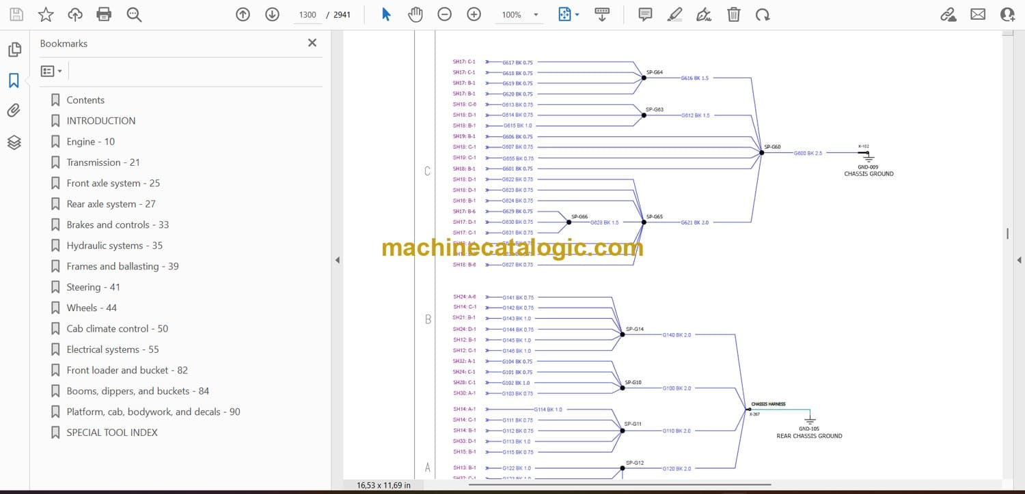Select the Highlight text pen tool
This screenshot has width=1025, height=494.
(x=674, y=14)
